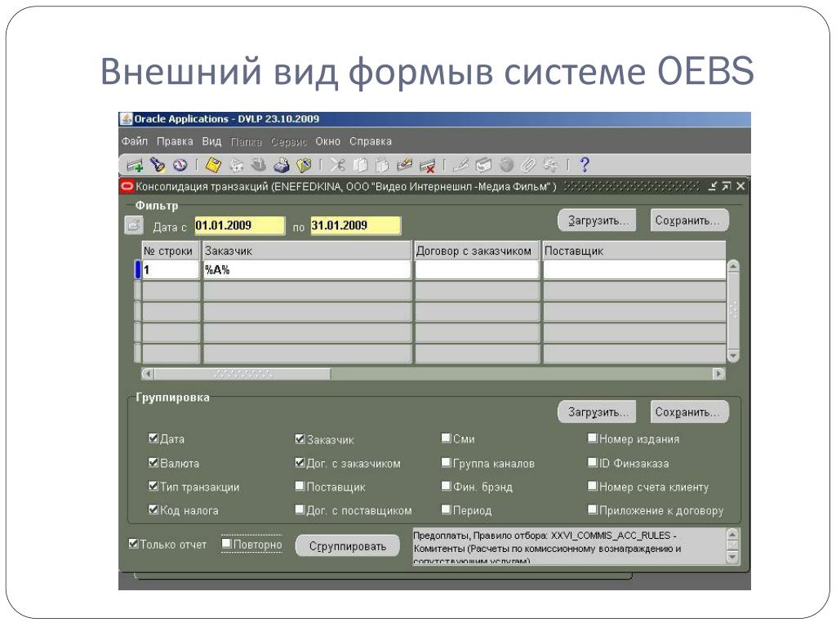Click the table vertical scrollbar down arrow

point(733,356)
